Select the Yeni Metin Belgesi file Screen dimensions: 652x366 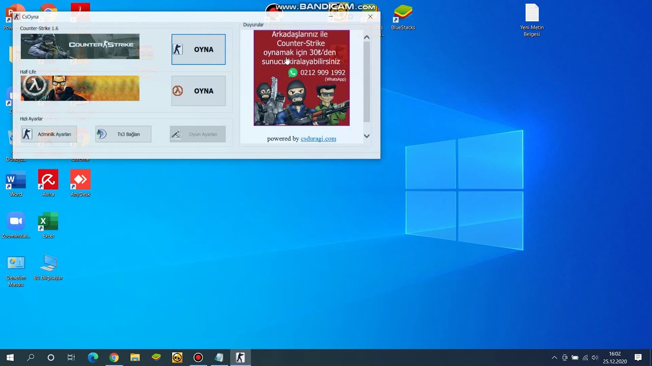tap(532, 20)
